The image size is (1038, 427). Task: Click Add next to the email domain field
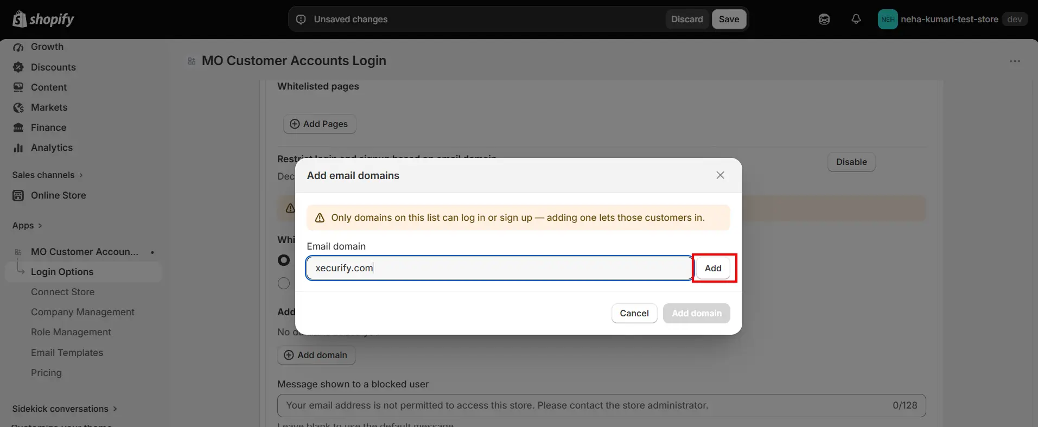713,268
